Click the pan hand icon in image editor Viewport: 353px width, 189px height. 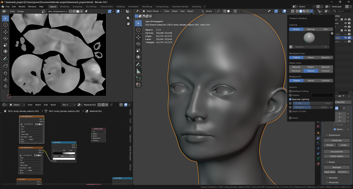coord(128,24)
